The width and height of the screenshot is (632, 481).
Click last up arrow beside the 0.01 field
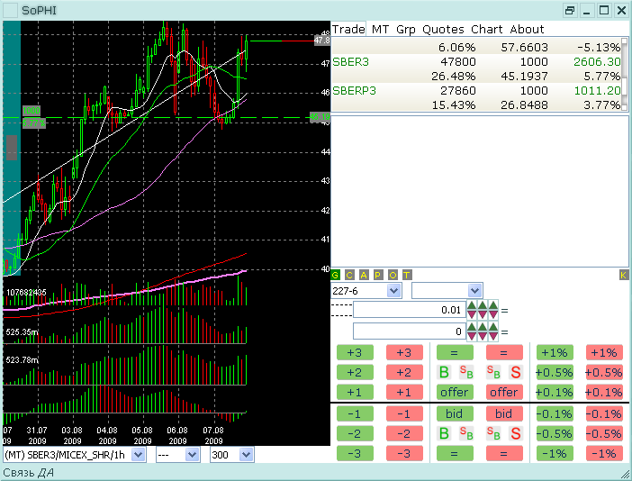[x=493, y=304]
